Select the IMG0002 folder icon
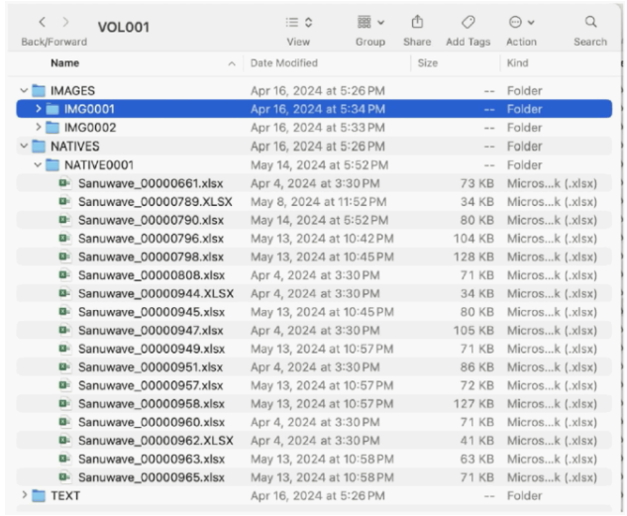The width and height of the screenshot is (627, 516). click(52, 128)
